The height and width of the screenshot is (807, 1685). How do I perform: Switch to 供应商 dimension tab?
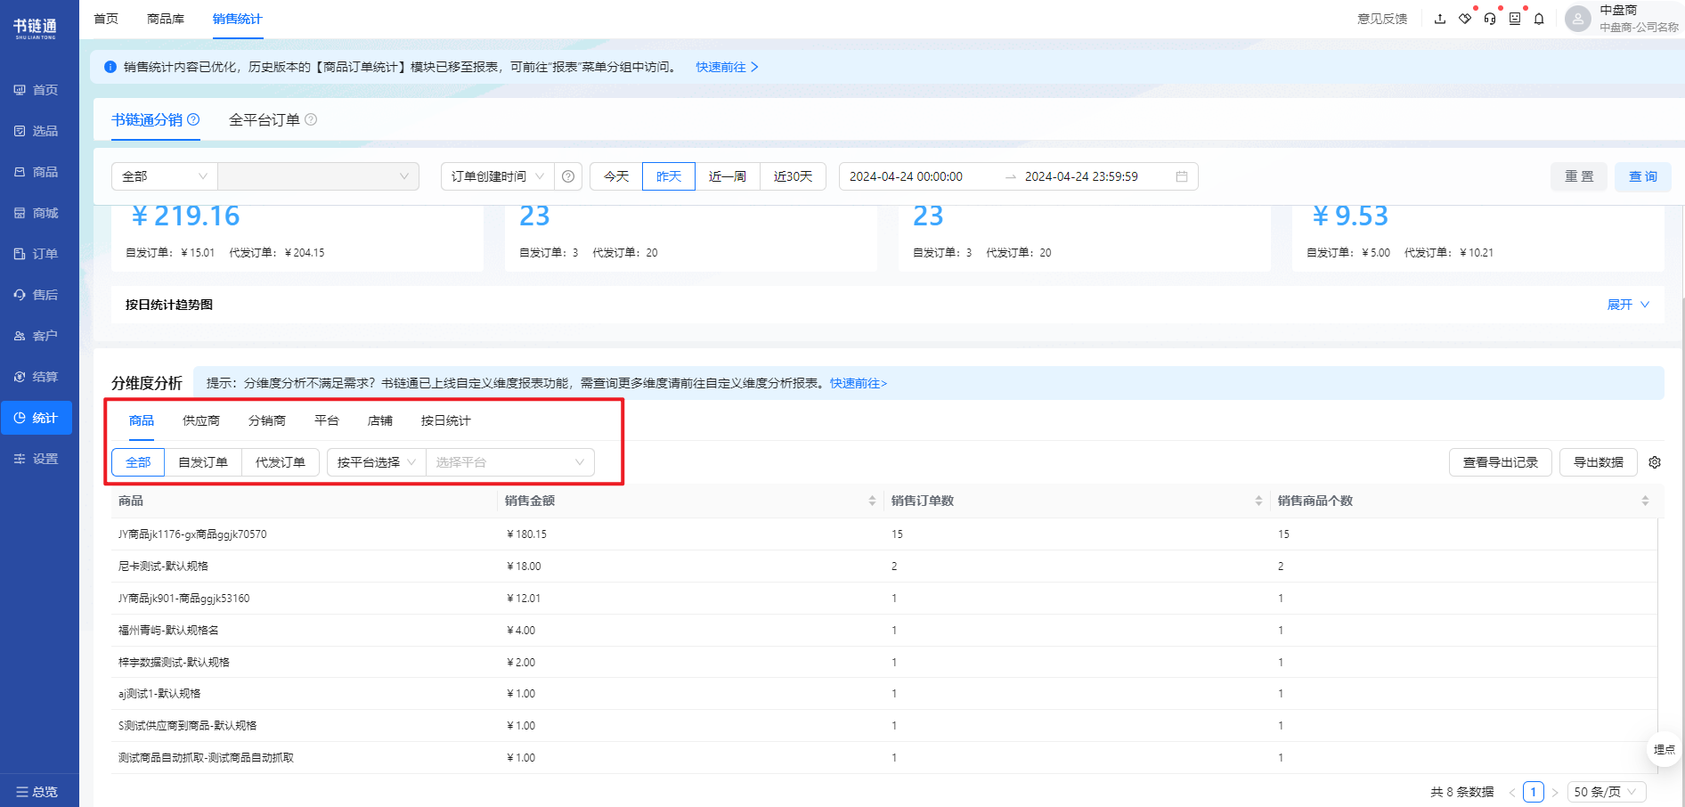(201, 420)
